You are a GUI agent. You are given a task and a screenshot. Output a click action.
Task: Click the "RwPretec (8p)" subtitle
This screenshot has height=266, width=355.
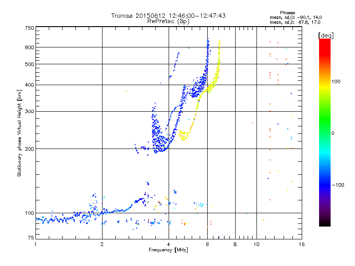(168, 21)
